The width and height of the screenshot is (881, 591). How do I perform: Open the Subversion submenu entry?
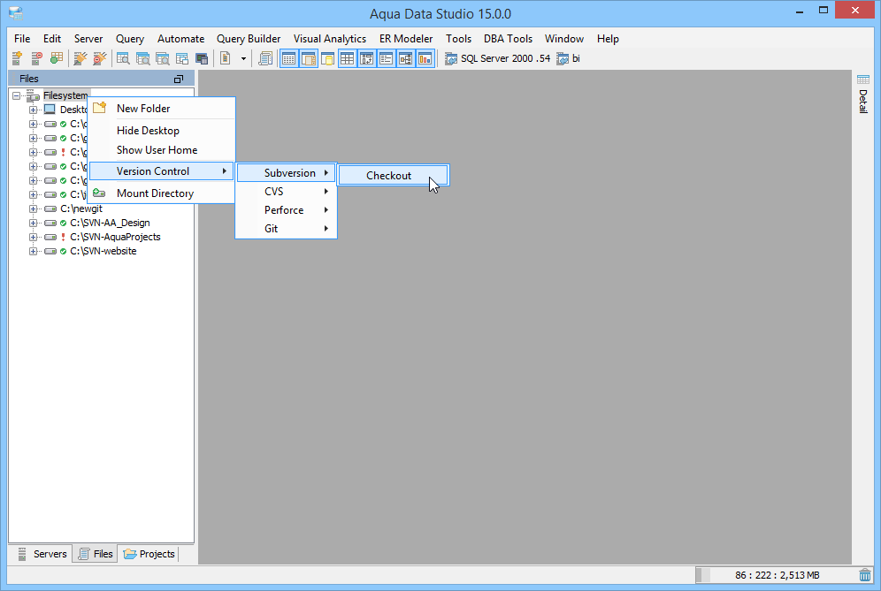(x=286, y=173)
